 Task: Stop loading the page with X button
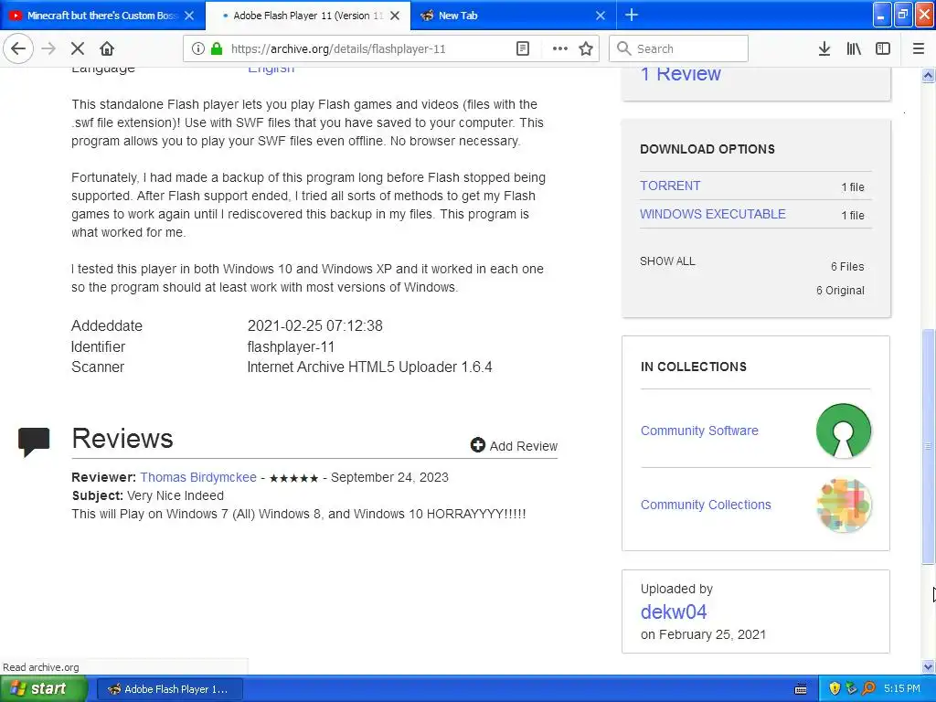(78, 48)
